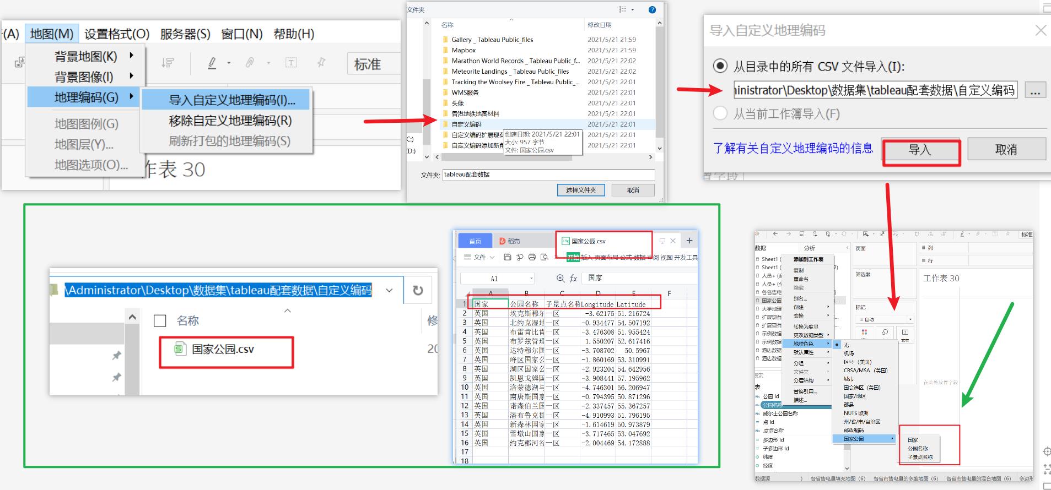The image size is (1051, 490).
Task: Close the 导入自定义地理编码 dialog
Action: 1041,30
